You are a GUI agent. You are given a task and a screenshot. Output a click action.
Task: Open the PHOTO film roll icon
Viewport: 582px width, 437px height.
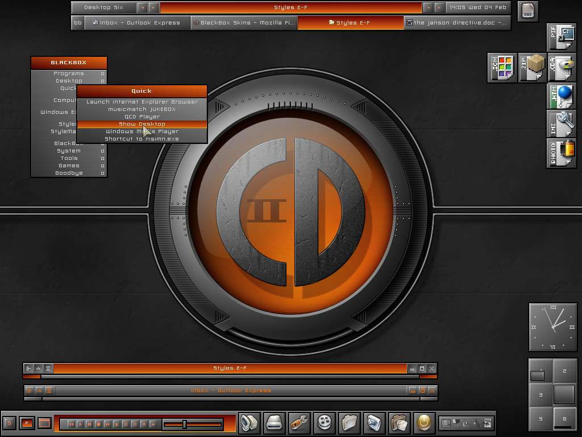562,152
